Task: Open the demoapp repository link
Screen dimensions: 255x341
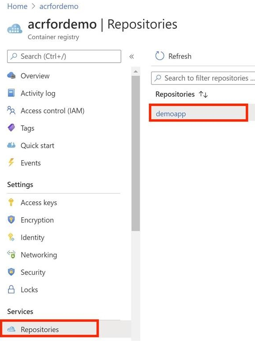Action: (171, 114)
